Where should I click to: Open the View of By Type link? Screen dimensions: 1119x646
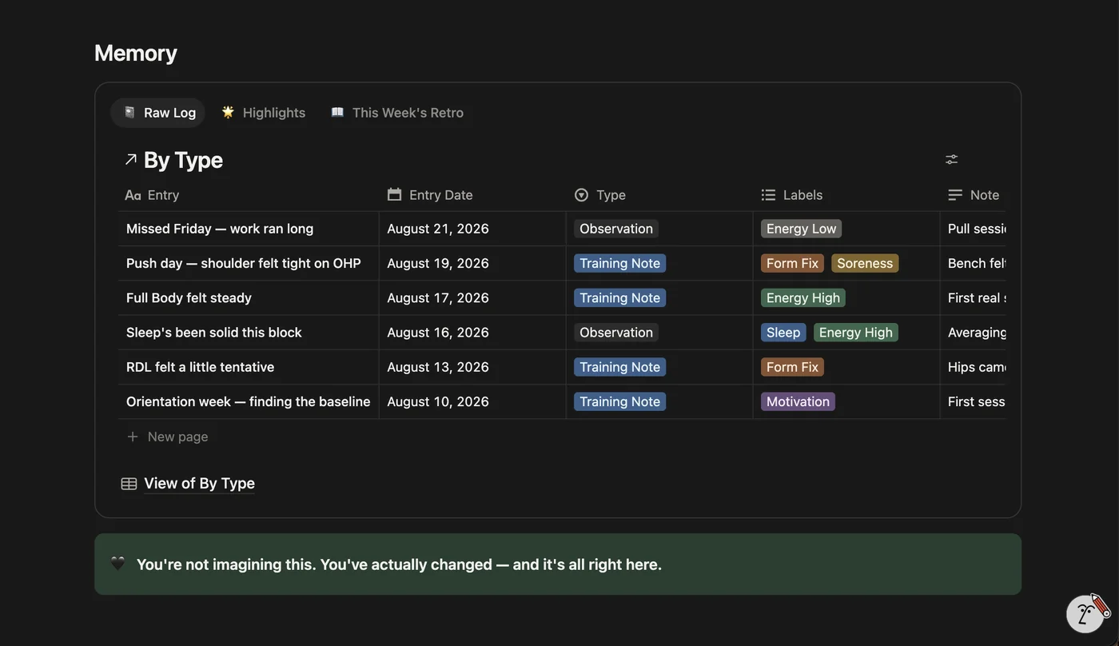tap(199, 483)
